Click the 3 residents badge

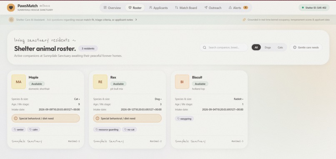(x=88, y=48)
